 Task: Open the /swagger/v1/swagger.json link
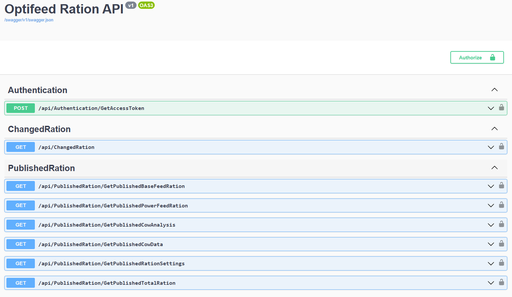pos(29,20)
